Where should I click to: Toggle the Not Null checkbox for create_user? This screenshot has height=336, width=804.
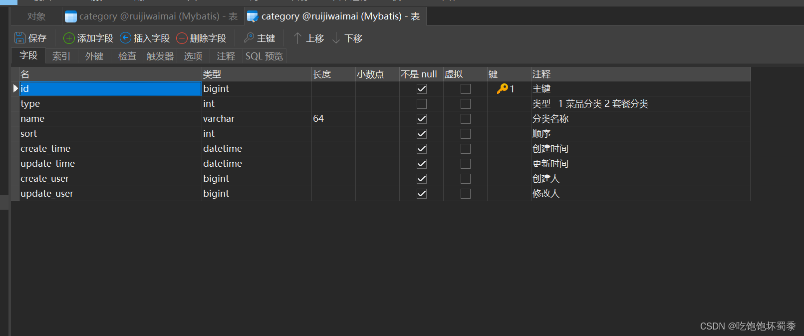pos(422,179)
